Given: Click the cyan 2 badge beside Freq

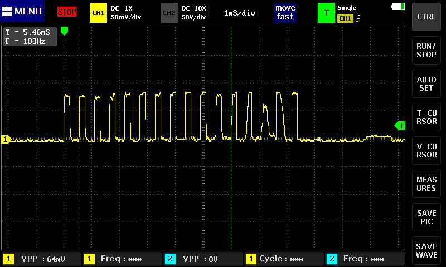Looking at the screenshot, I should pos(332,259).
